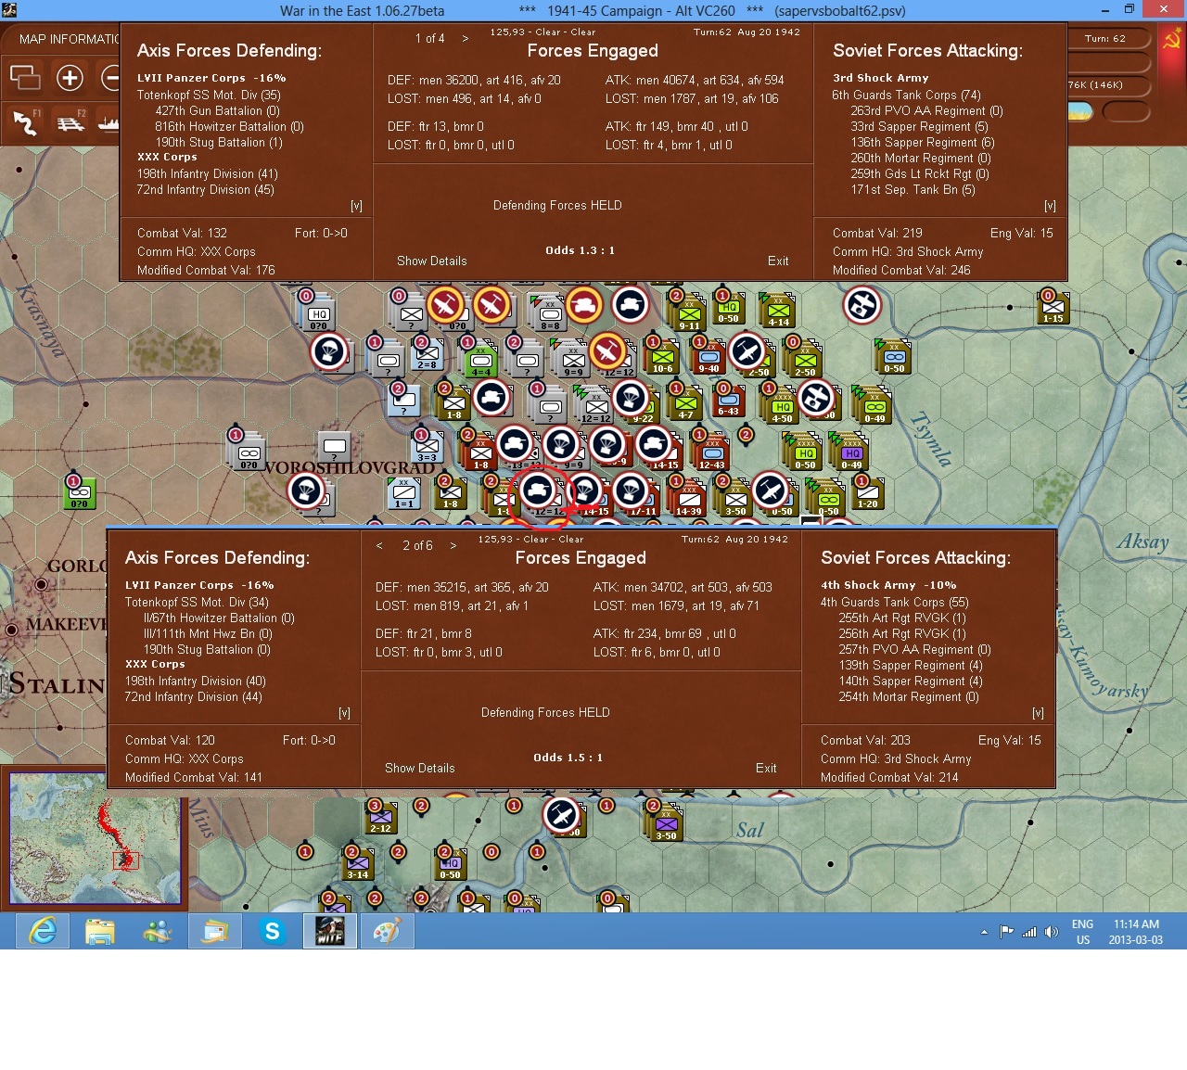Viewport: 1187px width, 1070px height.
Task: Select the 2-12 purple unit counter
Action: [x=381, y=819]
